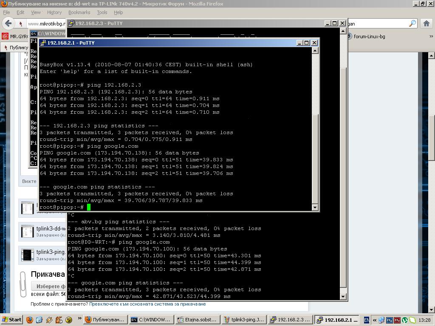The width and height of the screenshot is (435, 326).
Task: Click Firefox back navigation arrow
Action: [8, 23]
